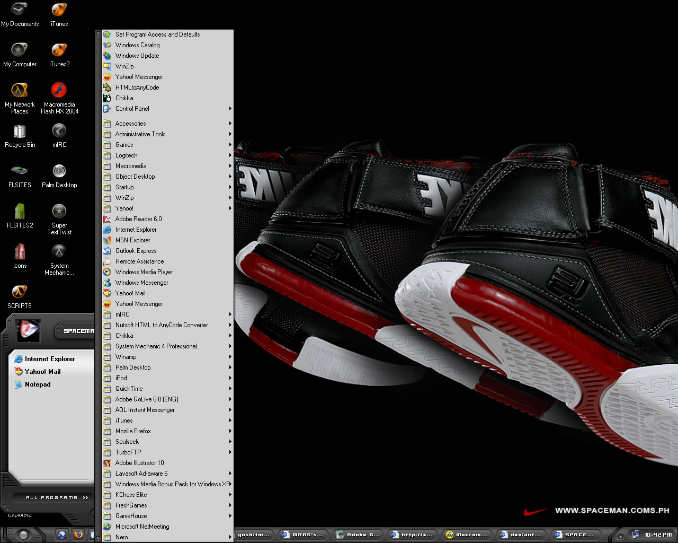Click the Windows Messenger icon
The image size is (678, 543).
click(x=107, y=283)
